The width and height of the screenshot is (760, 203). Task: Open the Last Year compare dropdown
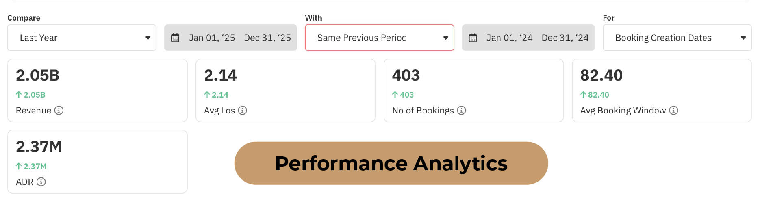(x=82, y=38)
